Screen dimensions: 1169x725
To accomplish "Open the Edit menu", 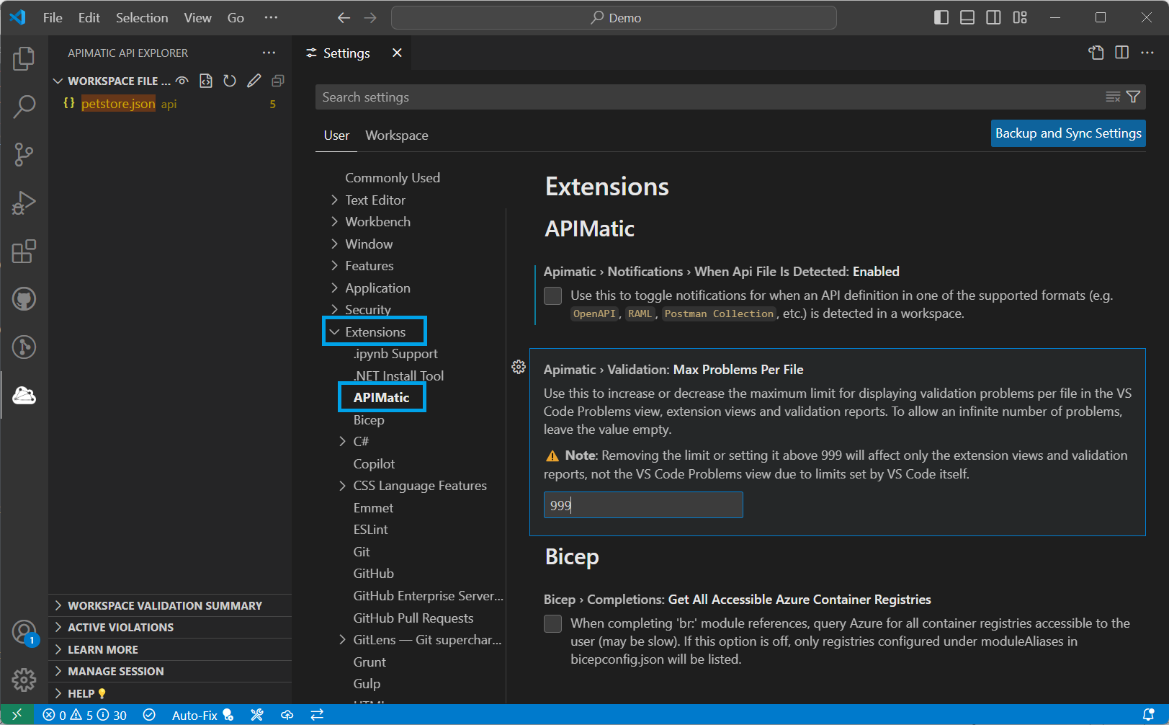I will click(89, 18).
